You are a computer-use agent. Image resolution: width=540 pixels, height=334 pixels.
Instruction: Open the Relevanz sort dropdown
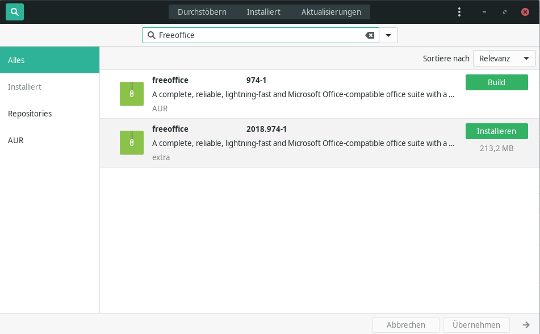pos(504,59)
